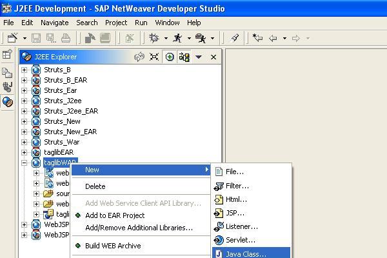The image size is (387, 258).
Task: Expand the taglibEAR project node
Action: (x=25, y=152)
